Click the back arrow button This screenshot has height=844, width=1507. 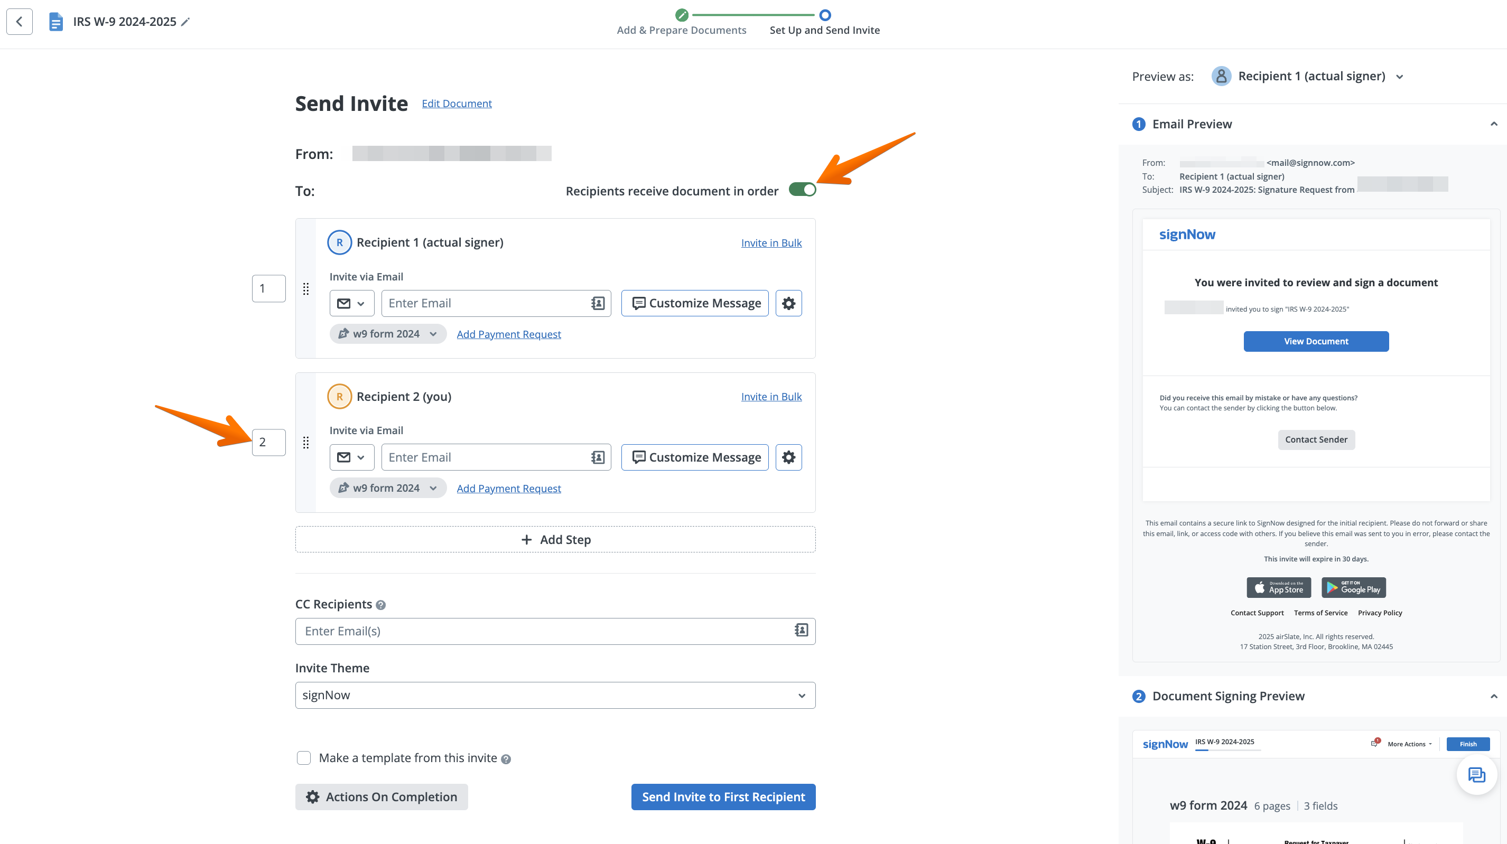click(20, 22)
